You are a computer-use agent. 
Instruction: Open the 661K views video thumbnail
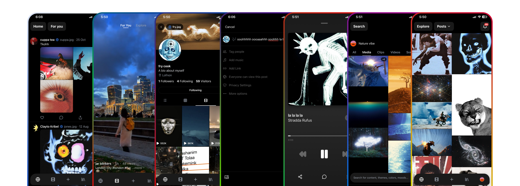coord(196,126)
